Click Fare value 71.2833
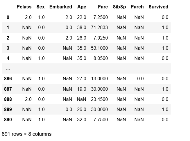The image size is (190, 141). (x=99, y=27)
